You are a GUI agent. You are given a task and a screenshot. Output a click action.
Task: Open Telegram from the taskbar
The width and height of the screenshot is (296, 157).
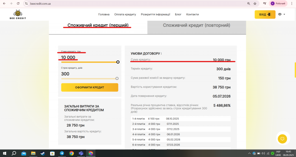[62, 154]
